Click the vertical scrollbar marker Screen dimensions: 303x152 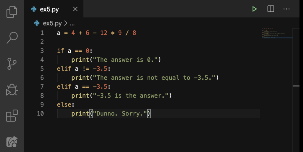[x=296, y=86]
